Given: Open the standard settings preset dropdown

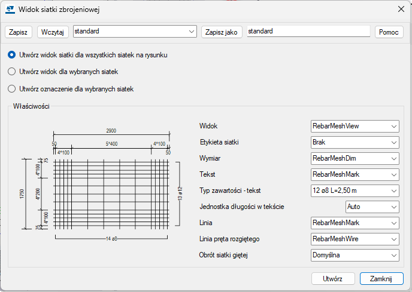Looking at the screenshot, I should pos(134,31).
